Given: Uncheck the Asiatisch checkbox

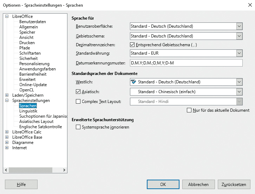Looking at the screenshot, I should [x=78, y=92].
